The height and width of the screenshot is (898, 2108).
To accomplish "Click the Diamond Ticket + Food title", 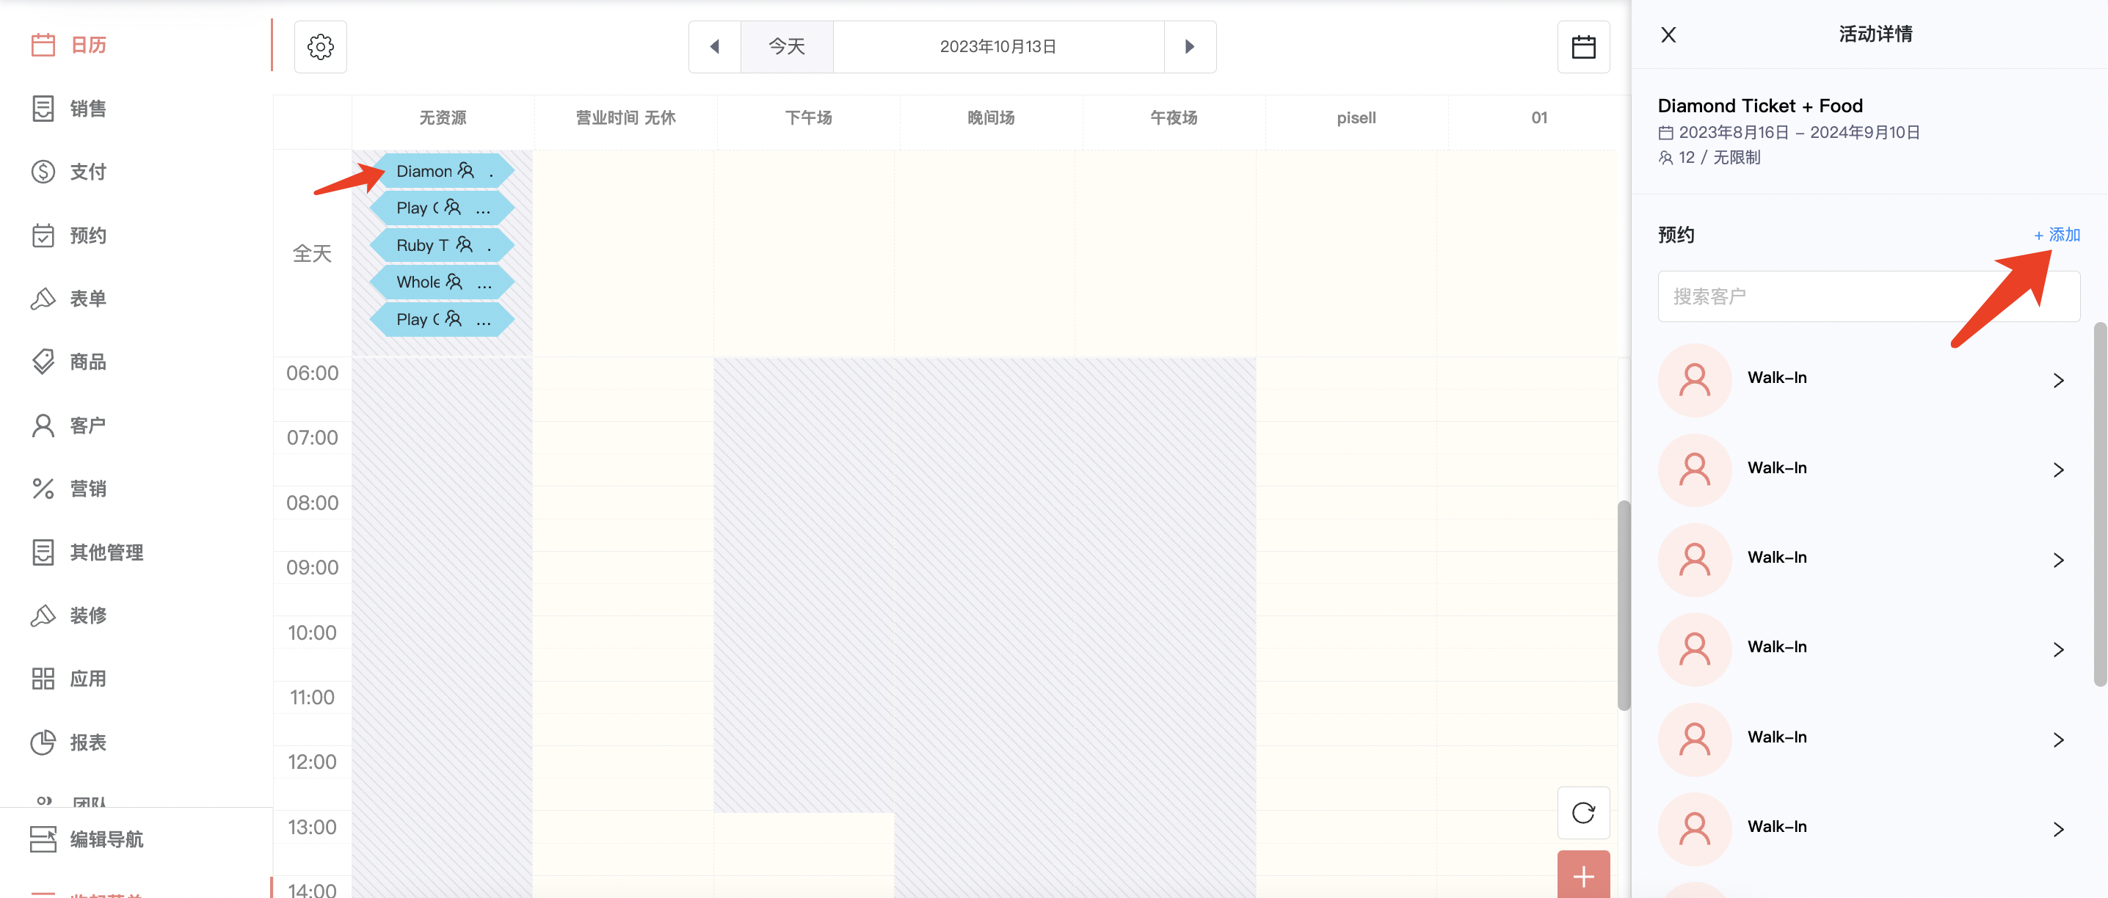I will click(1759, 106).
